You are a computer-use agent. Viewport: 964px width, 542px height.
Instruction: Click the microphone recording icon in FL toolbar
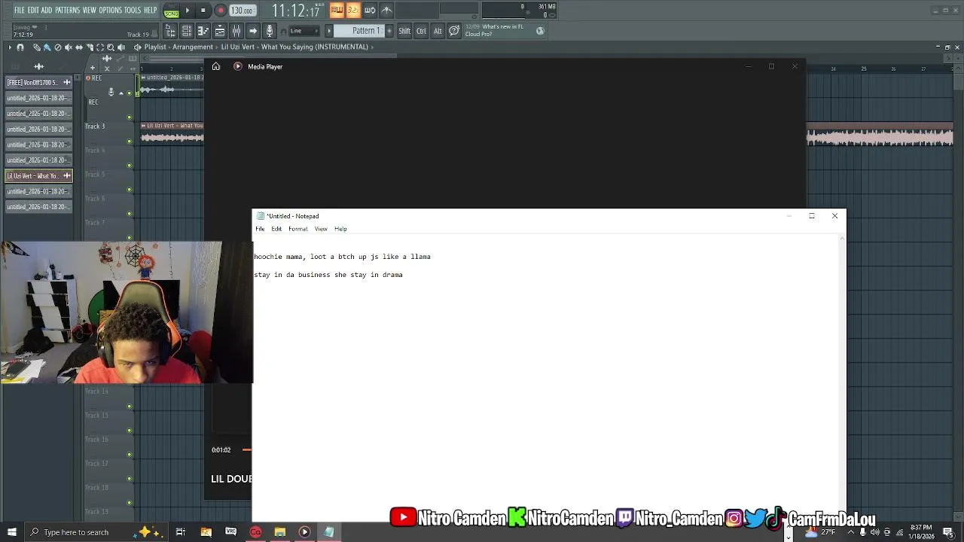pyautogui.click(x=270, y=31)
